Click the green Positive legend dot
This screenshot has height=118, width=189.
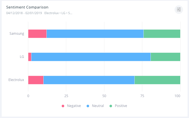click(x=111, y=106)
